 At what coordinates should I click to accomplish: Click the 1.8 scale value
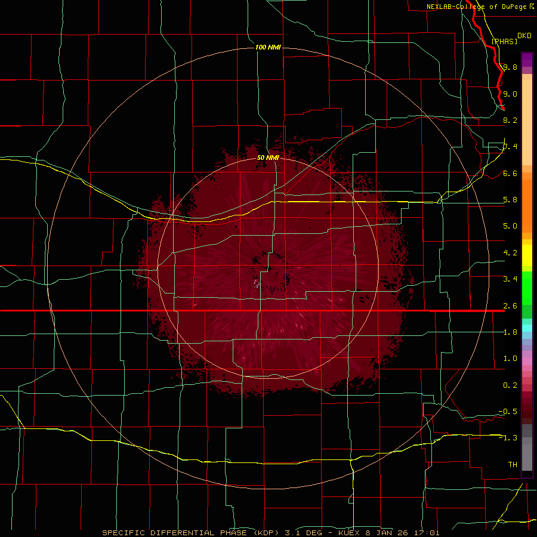(510, 332)
